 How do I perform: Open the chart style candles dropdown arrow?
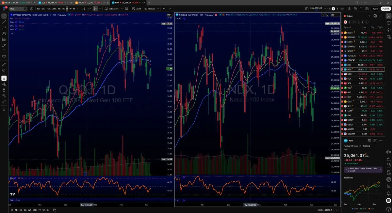[100, 8]
